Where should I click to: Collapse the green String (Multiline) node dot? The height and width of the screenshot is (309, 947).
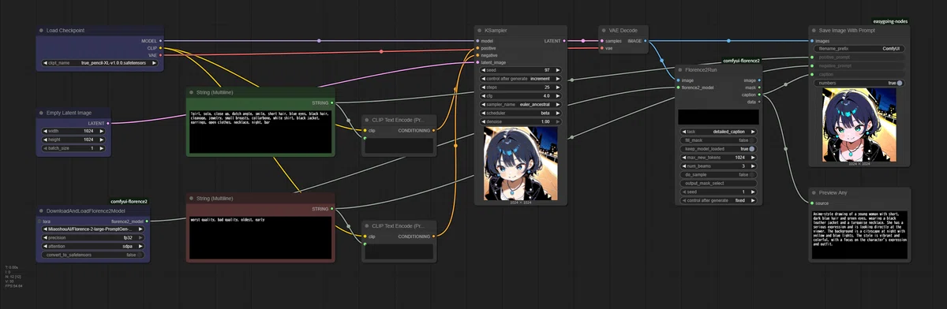pyautogui.click(x=191, y=93)
